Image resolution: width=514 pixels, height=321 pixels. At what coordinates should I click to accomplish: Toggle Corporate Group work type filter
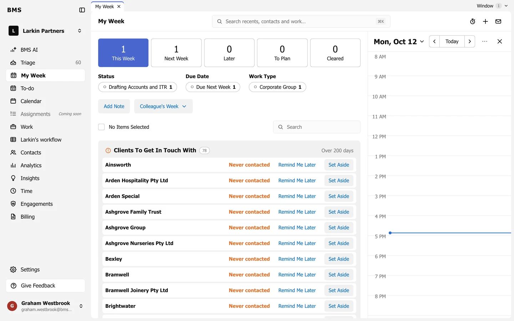[277, 87]
